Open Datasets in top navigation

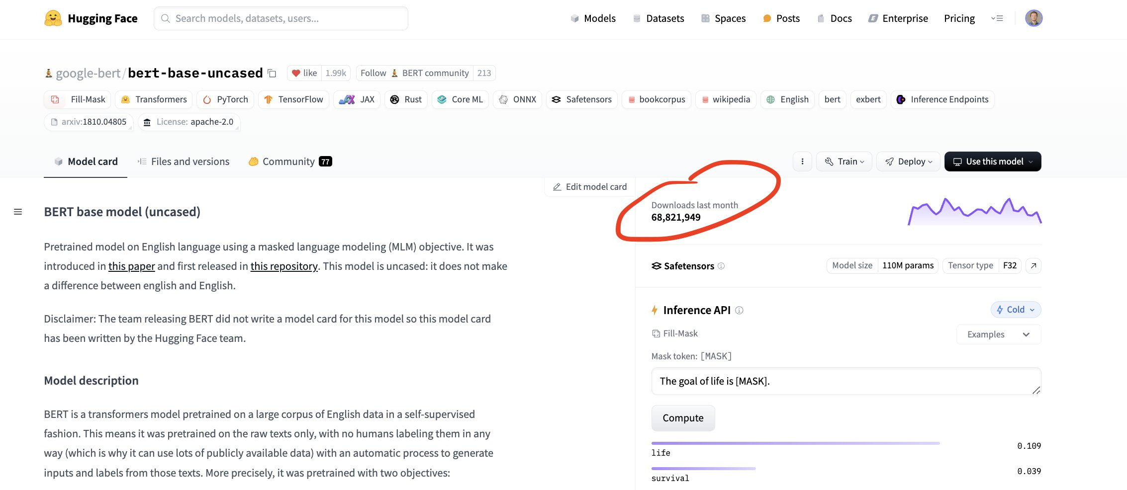point(658,18)
